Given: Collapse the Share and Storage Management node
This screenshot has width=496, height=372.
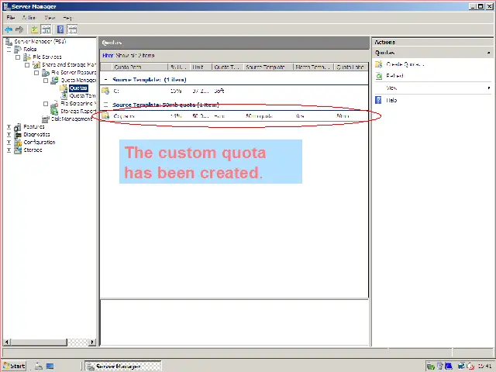Looking at the screenshot, I should pyautogui.click(x=27, y=65).
